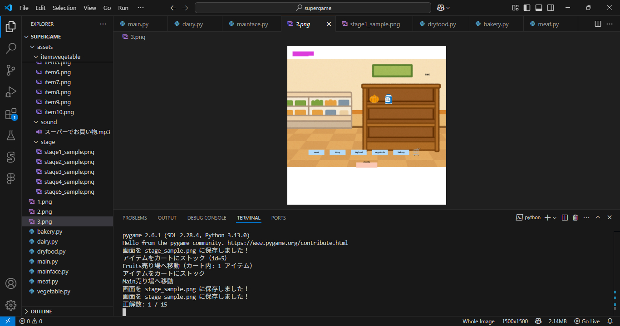Screen dimensions: 620x326
Task: Click the Customize Layout icon
Action: 515,8
